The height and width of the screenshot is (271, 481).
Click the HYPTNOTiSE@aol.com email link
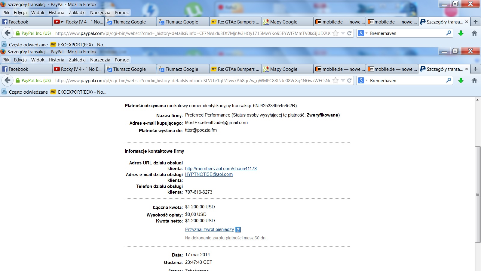(209, 174)
